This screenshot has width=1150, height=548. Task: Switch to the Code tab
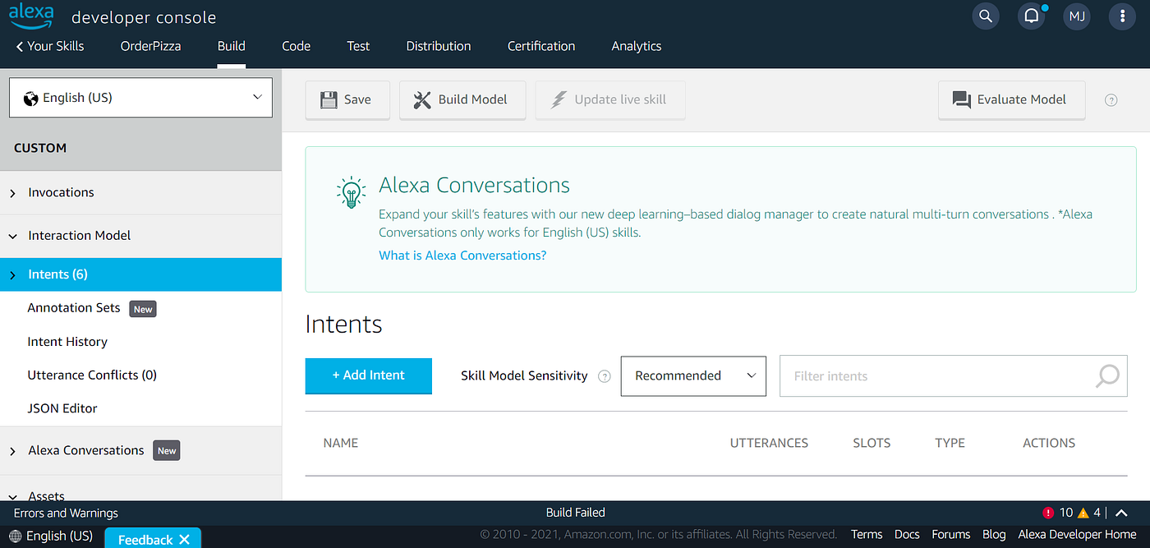(x=296, y=46)
